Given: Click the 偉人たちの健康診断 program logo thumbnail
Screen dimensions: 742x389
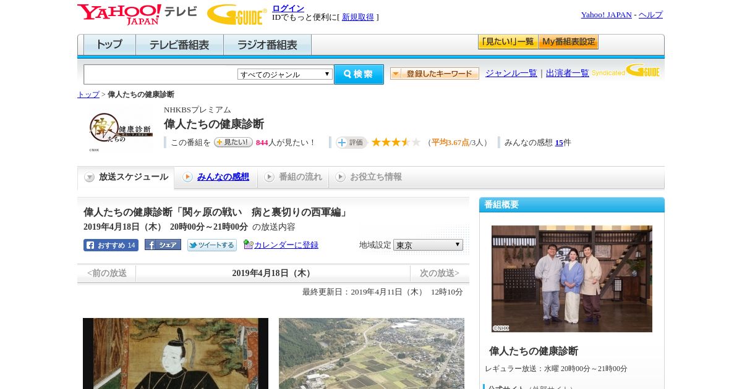Looking at the screenshot, I should [x=121, y=128].
